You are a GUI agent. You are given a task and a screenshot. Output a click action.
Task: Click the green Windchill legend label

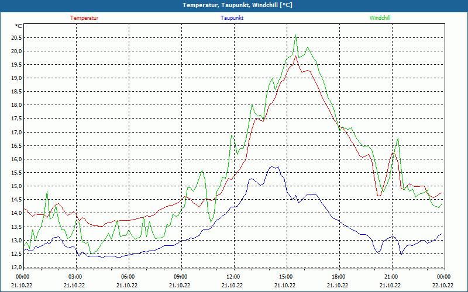pyautogui.click(x=380, y=18)
